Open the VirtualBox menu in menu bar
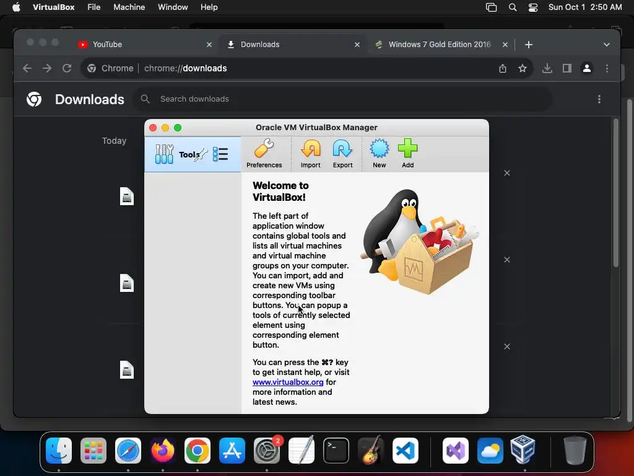 coord(53,7)
